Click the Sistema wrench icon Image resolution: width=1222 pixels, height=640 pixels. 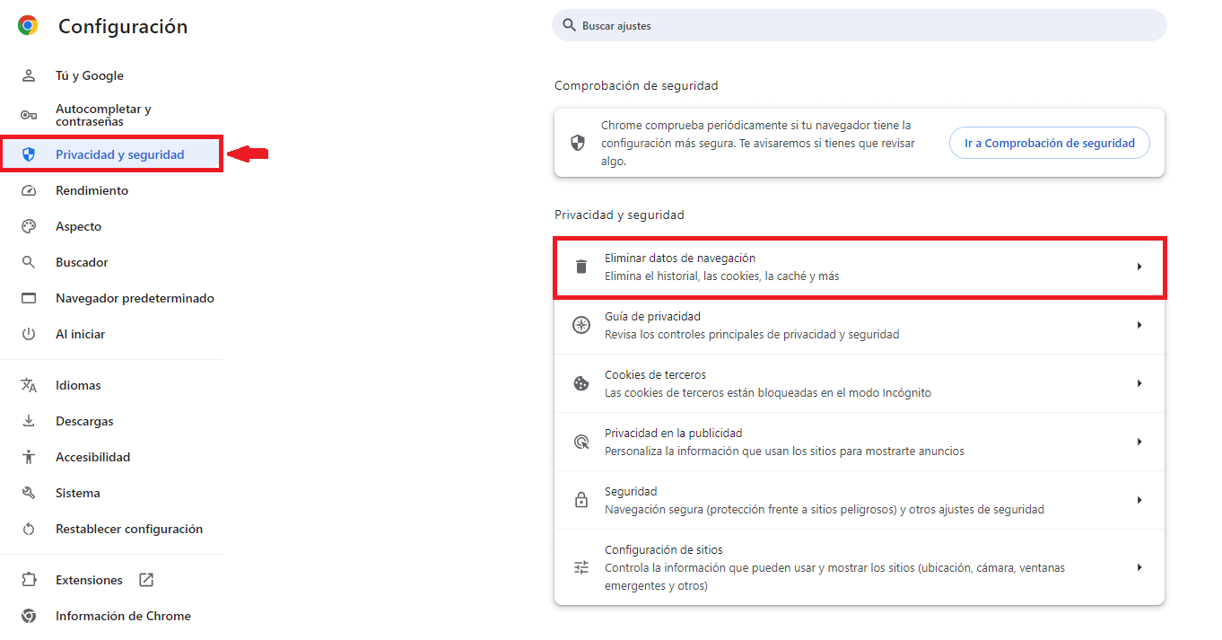coord(30,492)
